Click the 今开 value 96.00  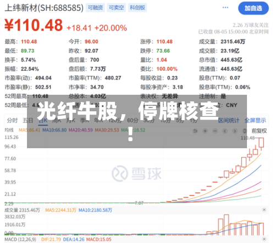pyautogui.click(x=91, y=41)
